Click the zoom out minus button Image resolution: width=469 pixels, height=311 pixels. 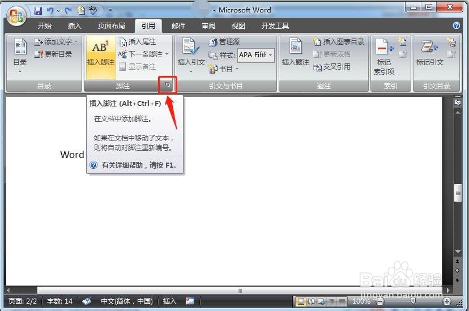pyautogui.click(x=380, y=301)
